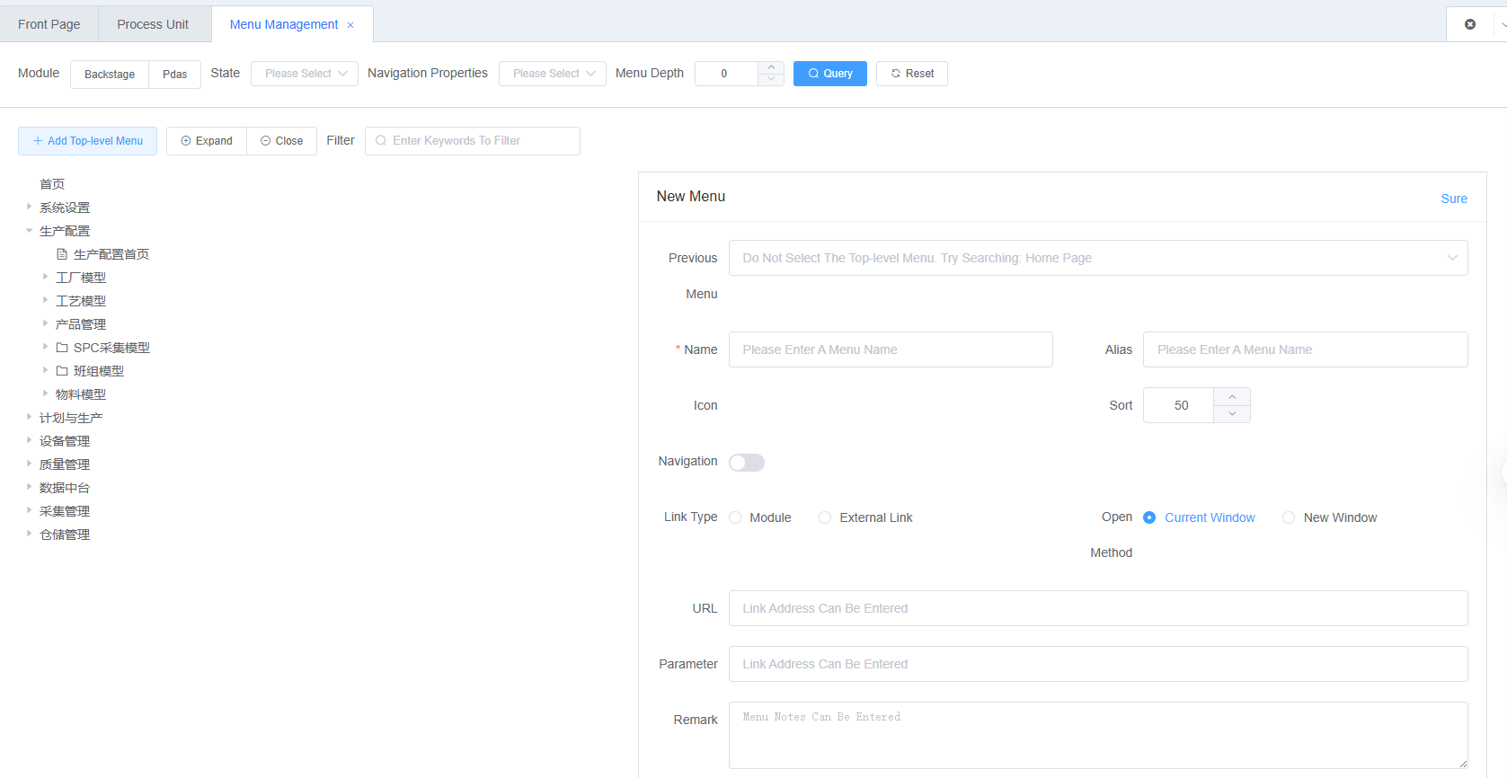Expand the 设备管理 tree node
The height and width of the screenshot is (778, 1507).
pos(29,440)
